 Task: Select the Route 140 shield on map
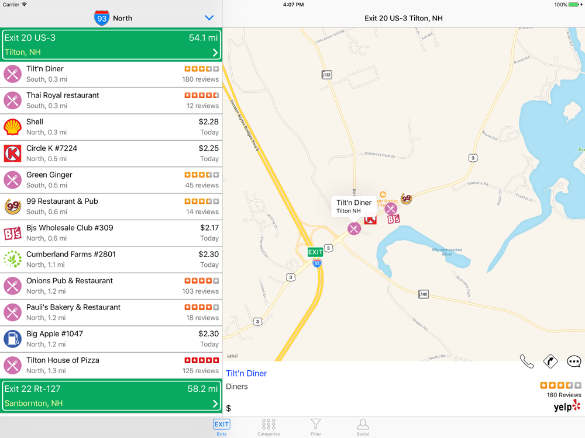[424, 294]
